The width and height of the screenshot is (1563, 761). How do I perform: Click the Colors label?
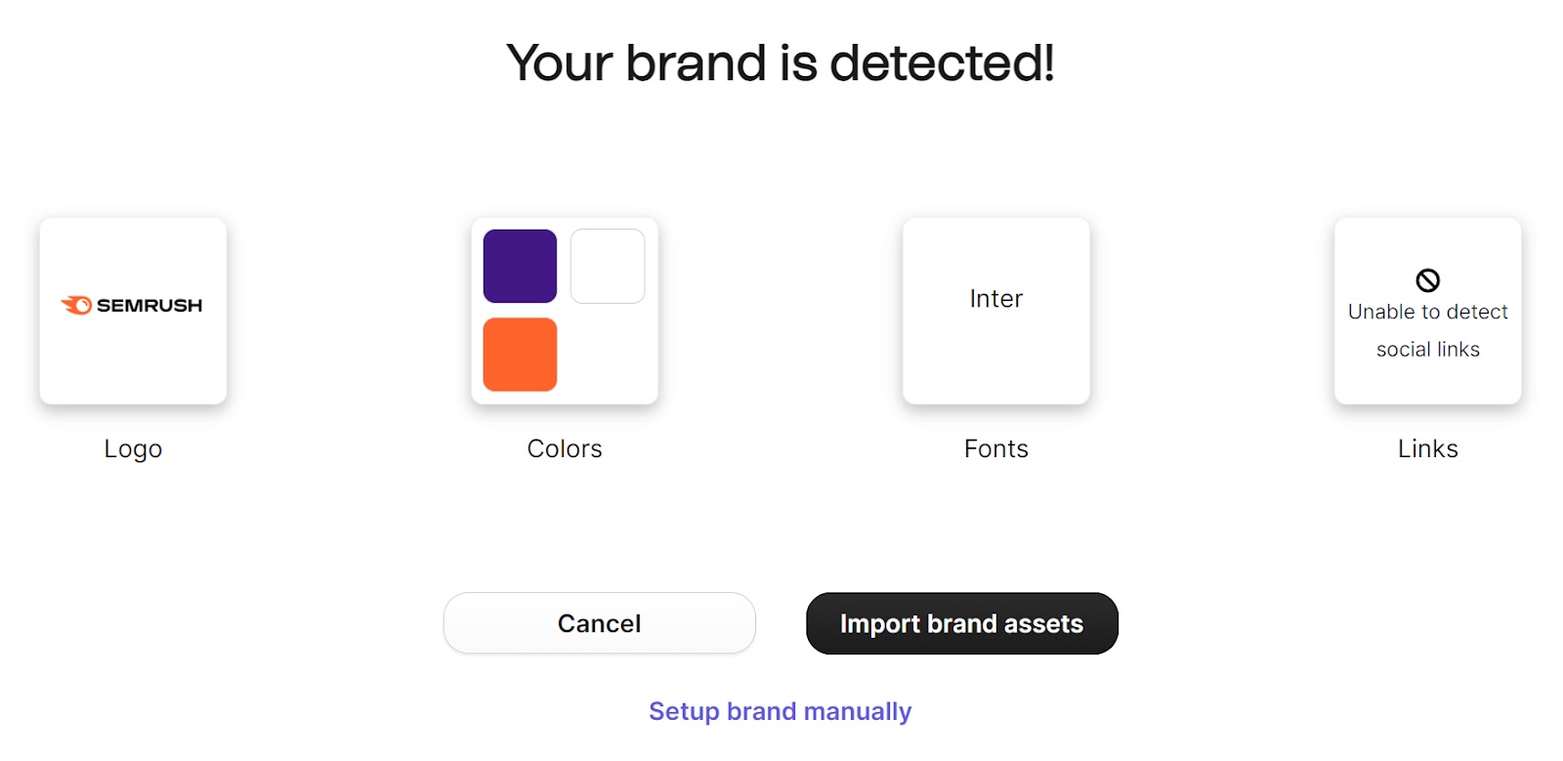(x=564, y=449)
